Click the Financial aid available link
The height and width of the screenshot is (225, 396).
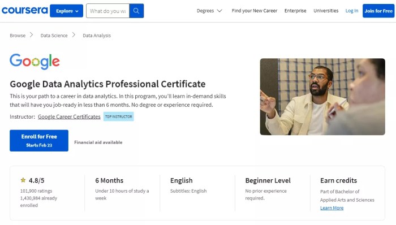point(98,142)
